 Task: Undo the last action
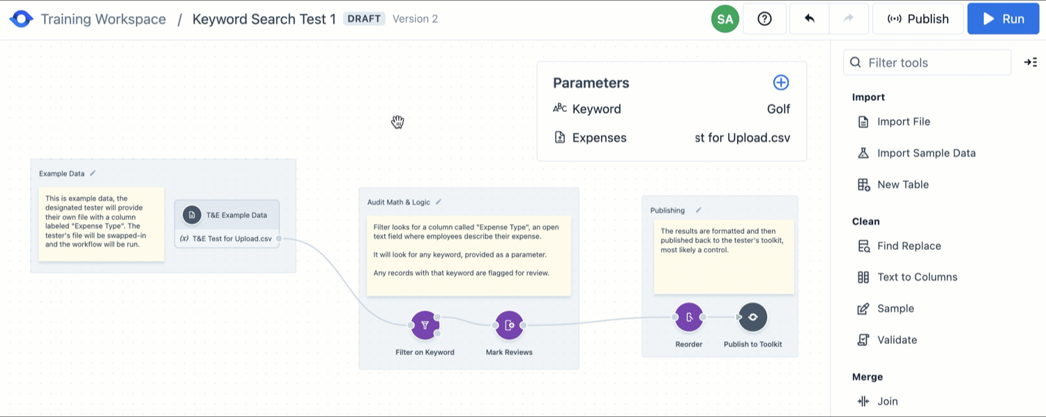coord(810,19)
